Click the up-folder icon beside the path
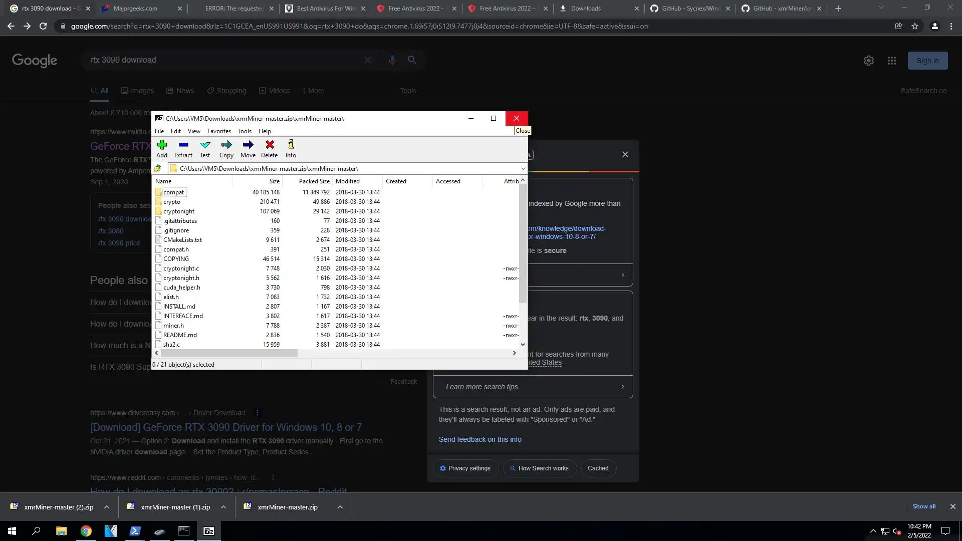962x541 pixels. [x=158, y=169]
